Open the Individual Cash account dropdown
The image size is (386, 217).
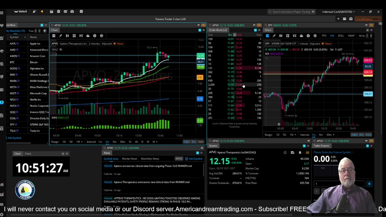click(x=338, y=12)
